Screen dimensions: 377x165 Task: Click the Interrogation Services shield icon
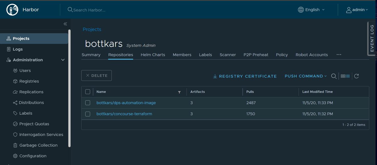coord(15,134)
